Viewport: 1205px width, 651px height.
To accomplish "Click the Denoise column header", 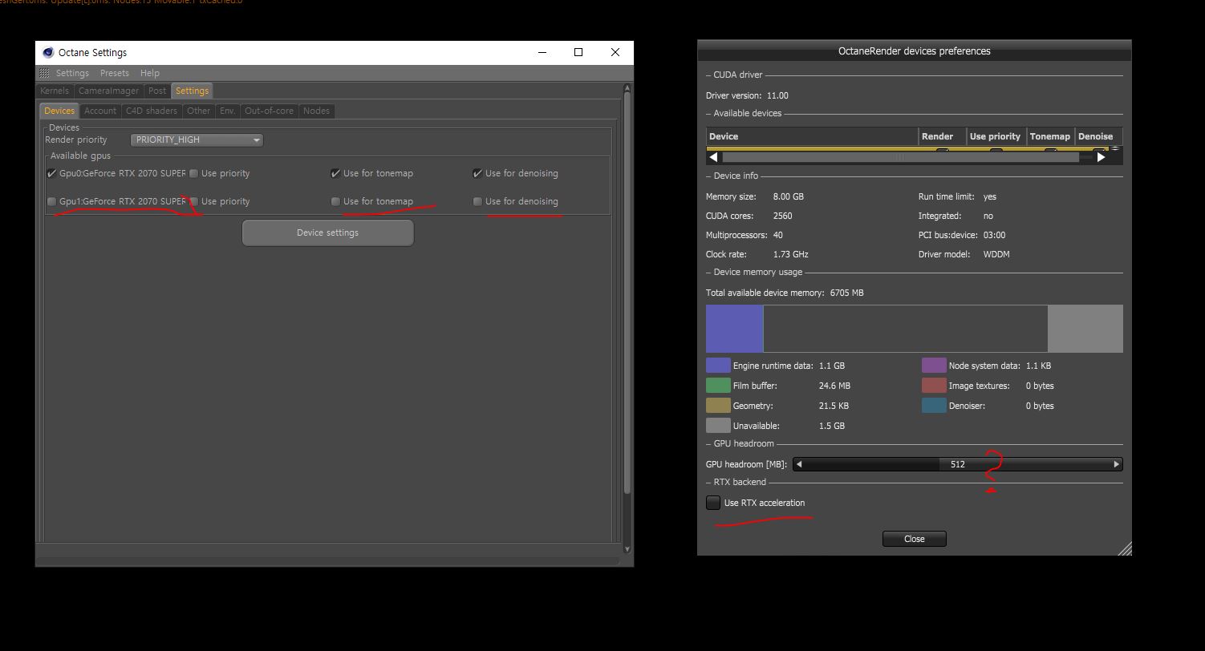I will click(1097, 136).
